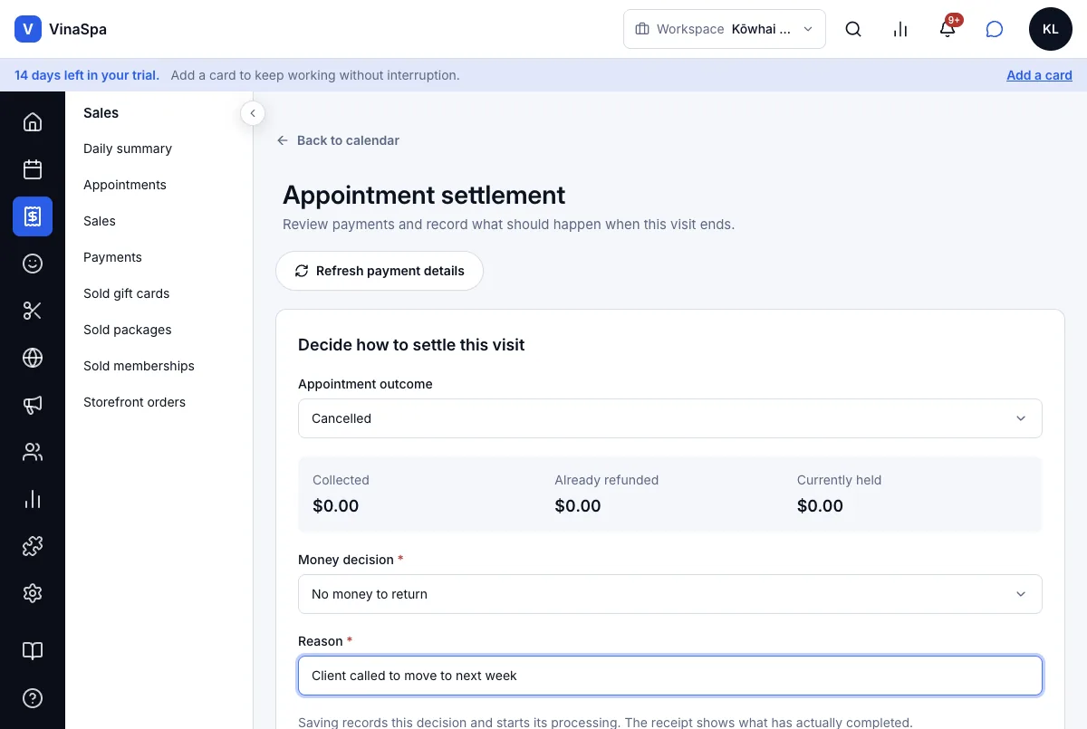Collapse the Sales side panel
This screenshot has height=729, width=1087.
point(253,113)
